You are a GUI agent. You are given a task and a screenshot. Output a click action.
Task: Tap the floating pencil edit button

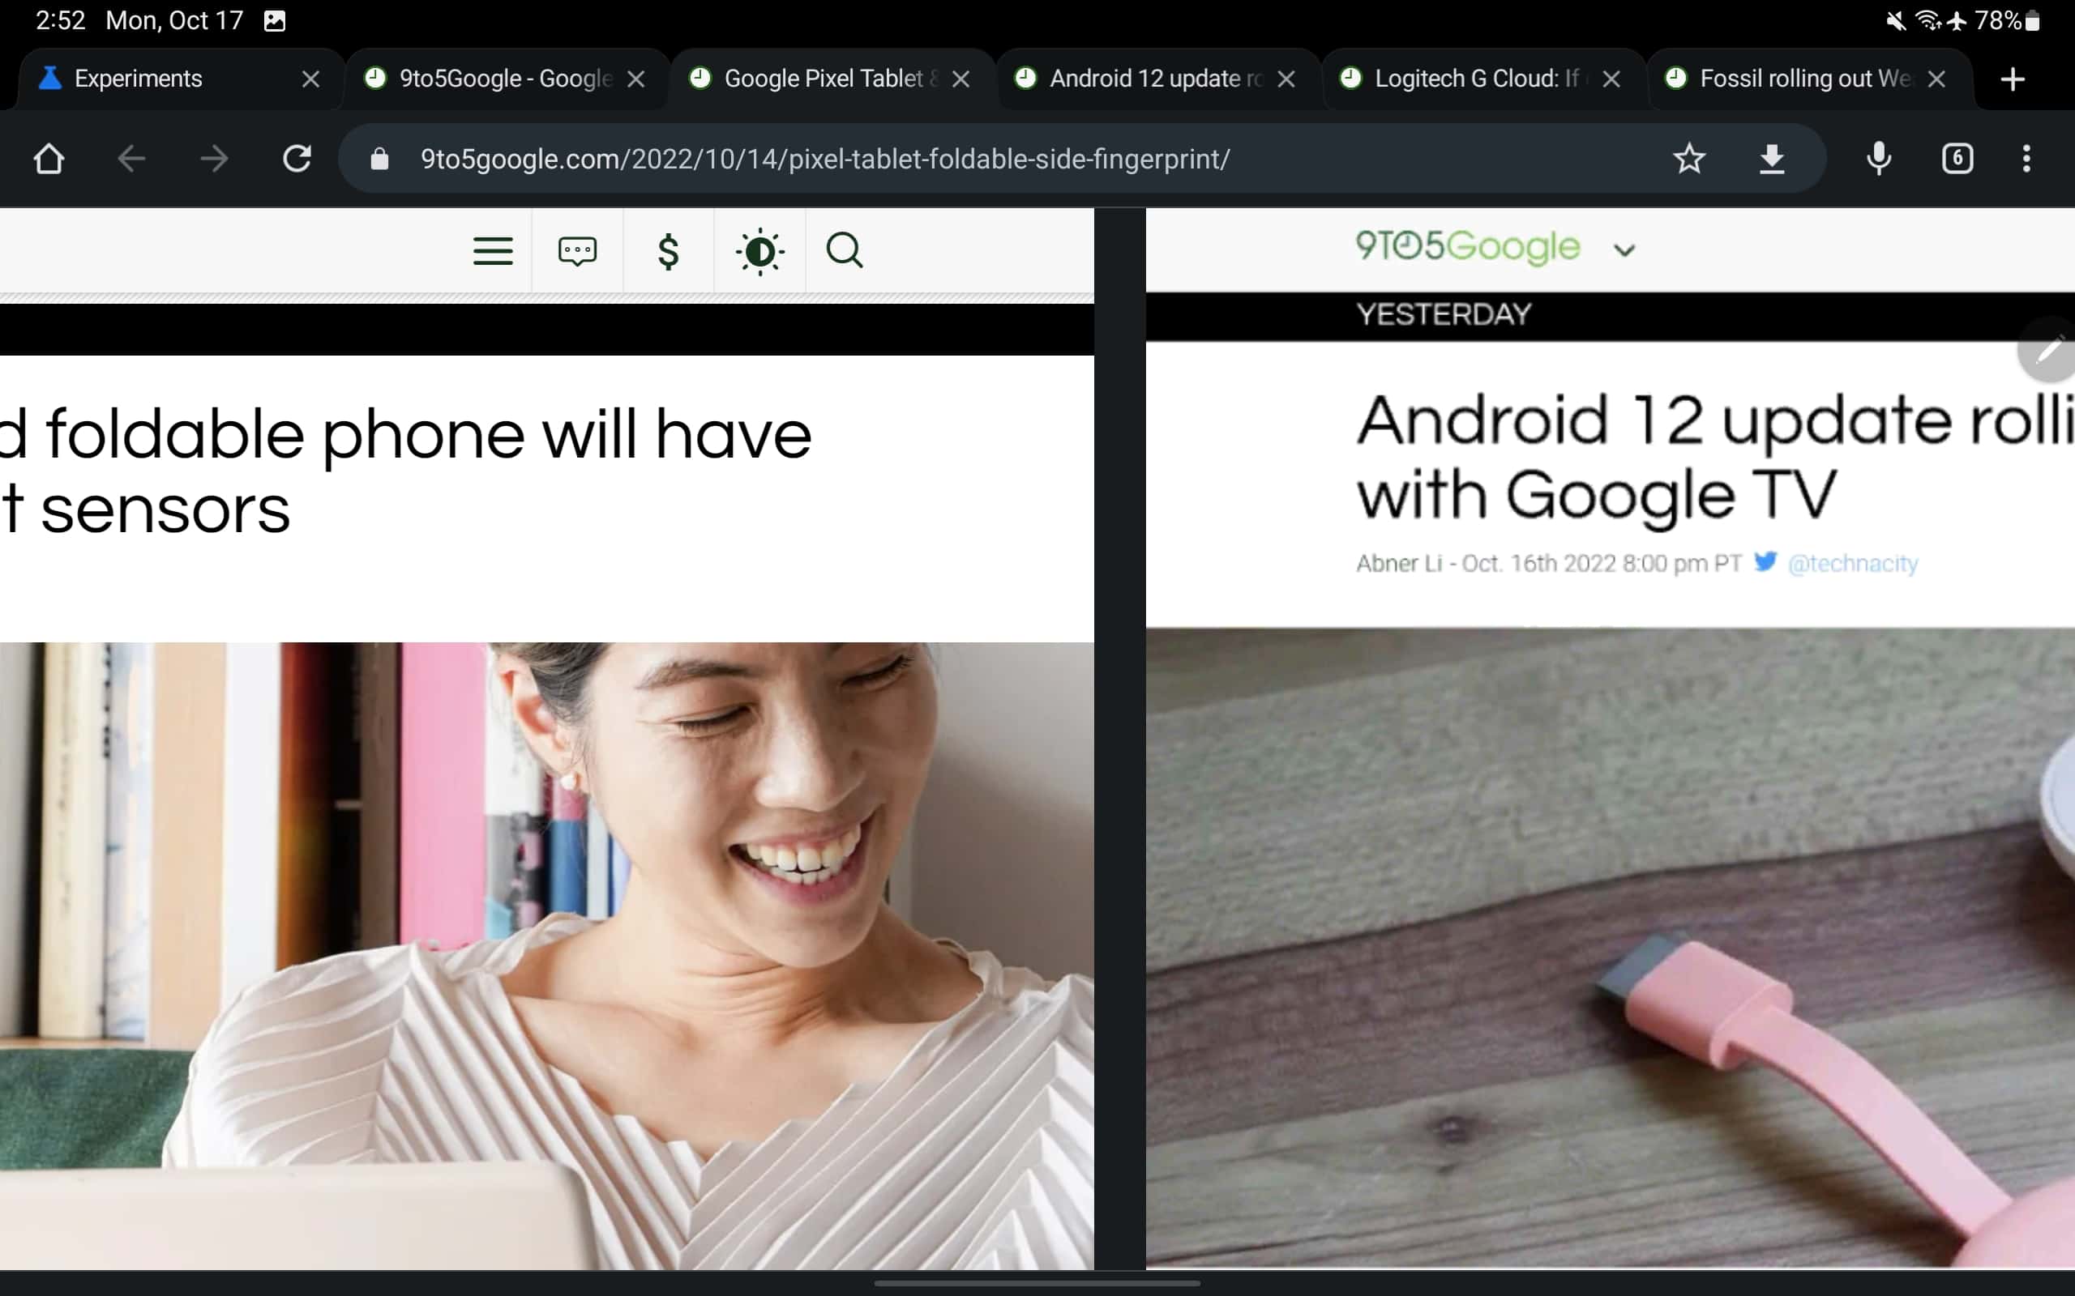point(2049,350)
